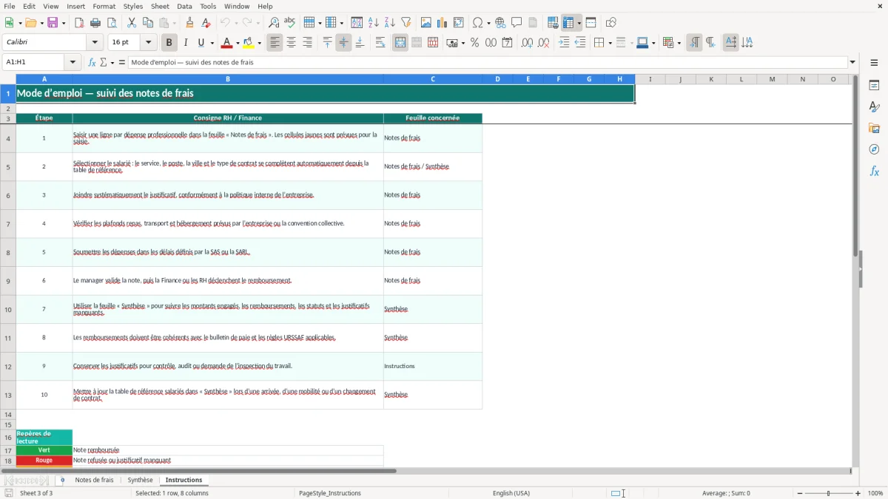Toggle Center Horizontally alignment
The height and width of the screenshot is (499, 888).
click(x=292, y=43)
